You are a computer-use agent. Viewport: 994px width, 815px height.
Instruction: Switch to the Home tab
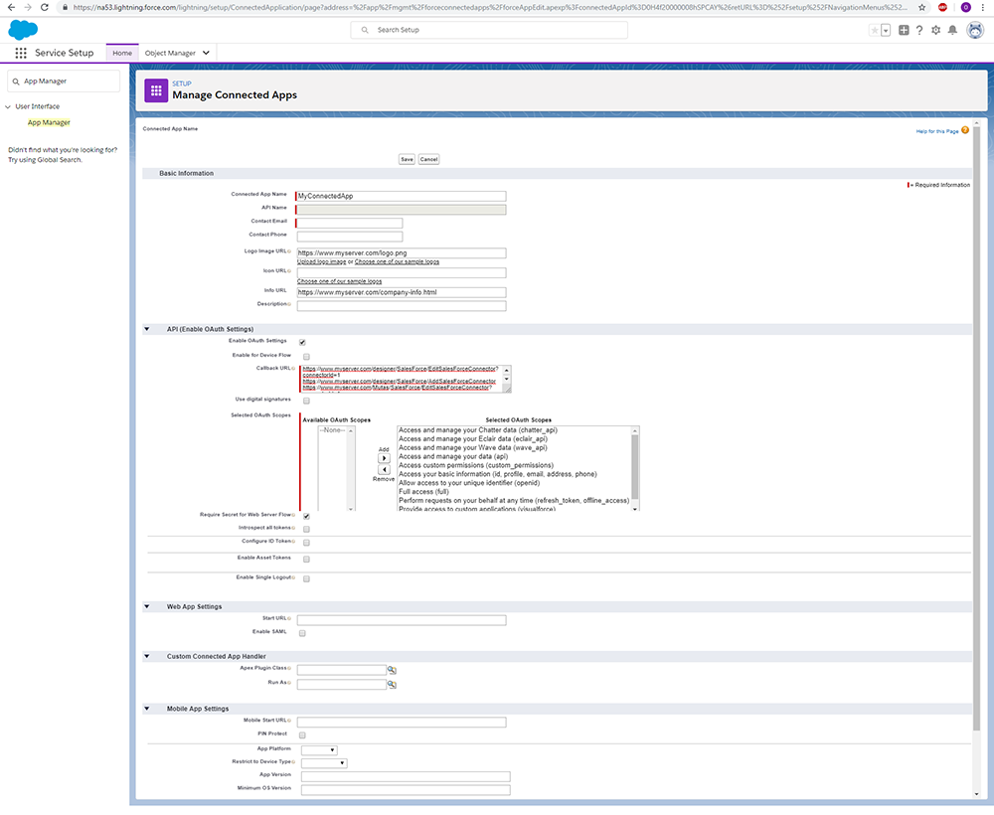122,54
